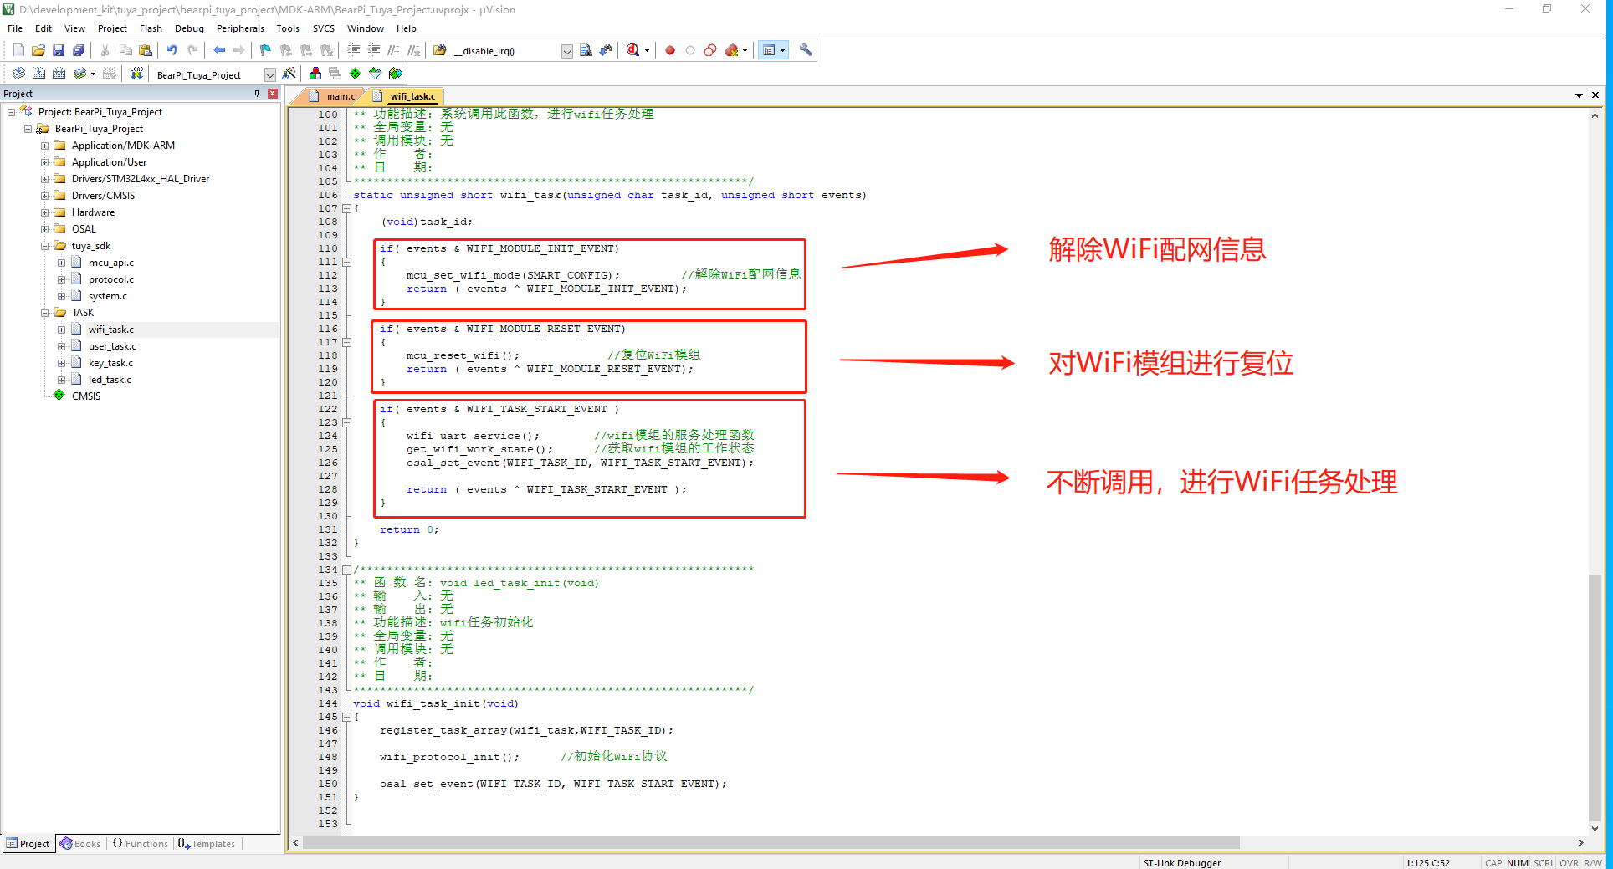Select led_task.c in project tree
The width and height of the screenshot is (1613, 869).
110,380
